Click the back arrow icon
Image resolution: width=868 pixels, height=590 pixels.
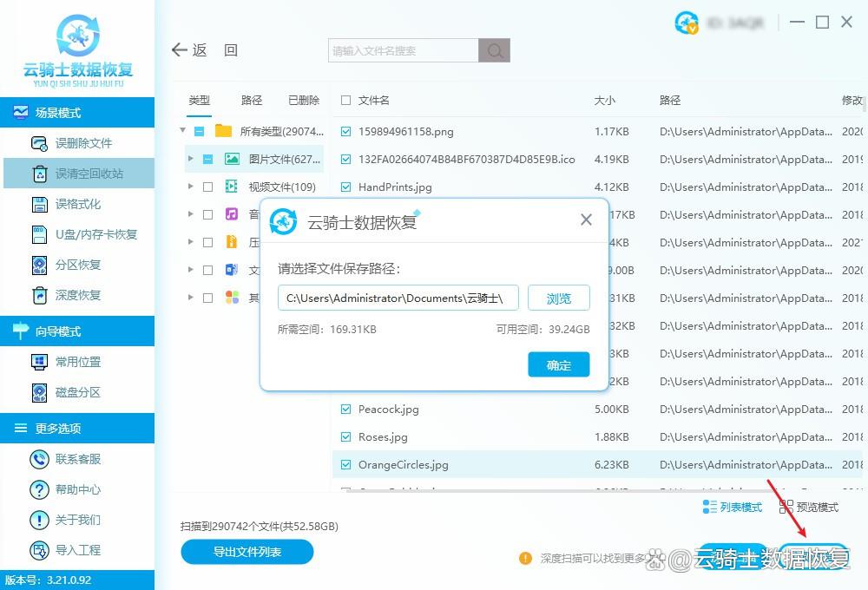pos(180,49)
